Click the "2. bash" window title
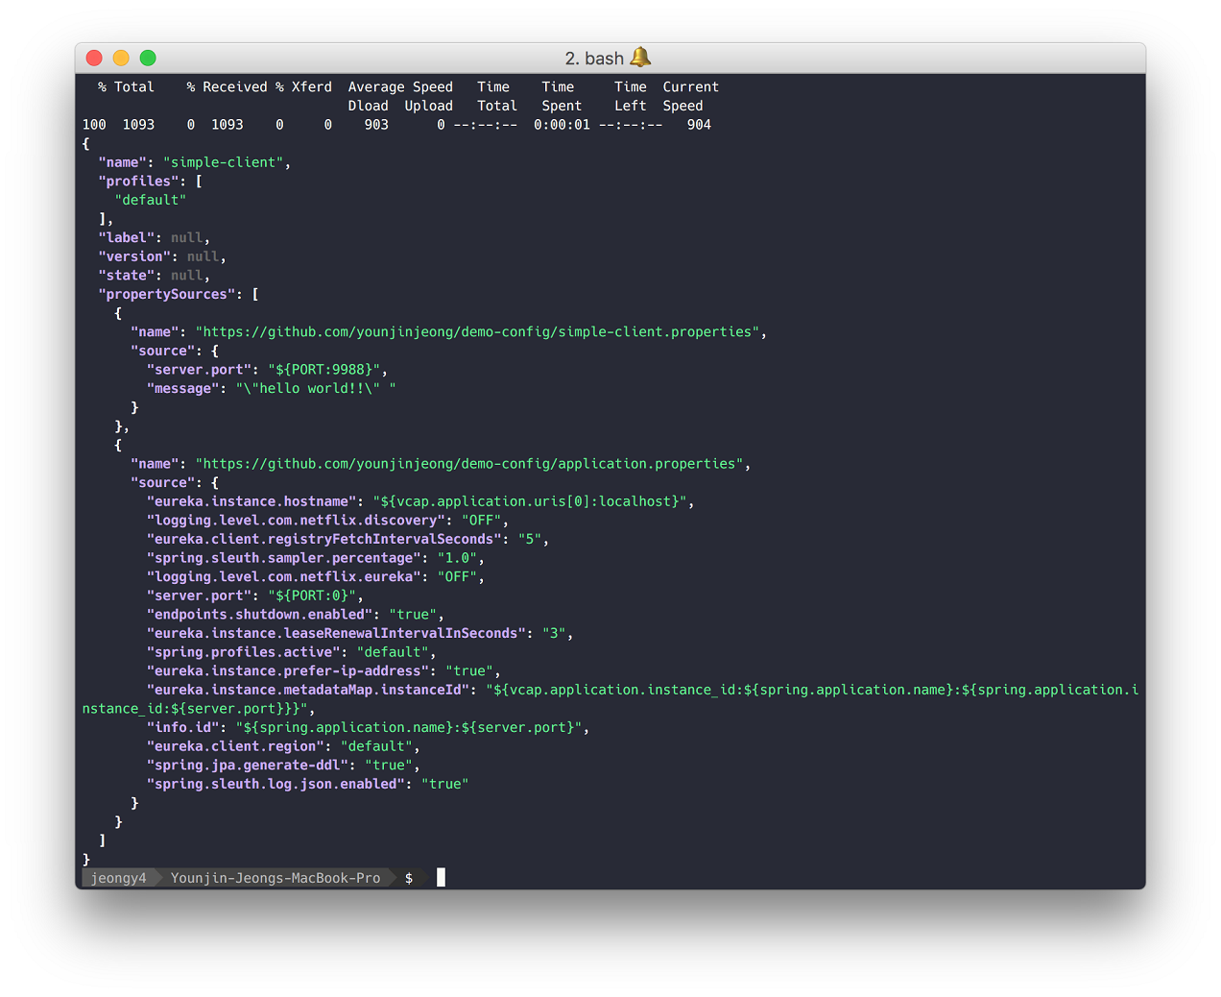1221x997 pixels. (593, 59)
